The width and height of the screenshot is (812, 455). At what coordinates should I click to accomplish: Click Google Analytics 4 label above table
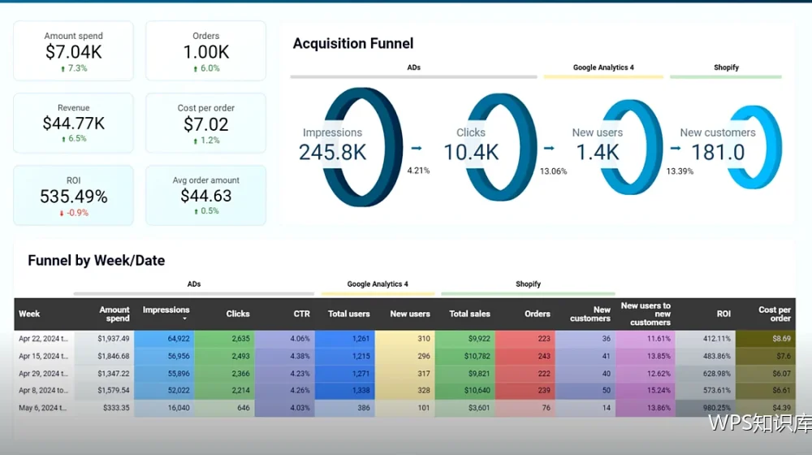378,284
